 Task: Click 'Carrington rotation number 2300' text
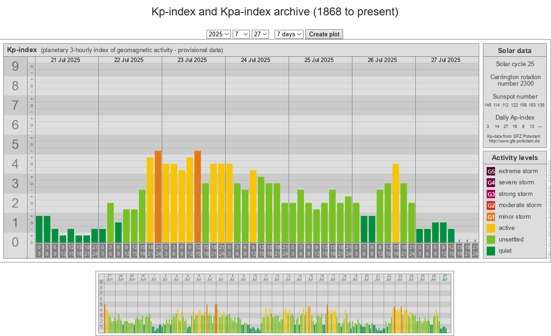pyautogui.click(x=516, y=81)
